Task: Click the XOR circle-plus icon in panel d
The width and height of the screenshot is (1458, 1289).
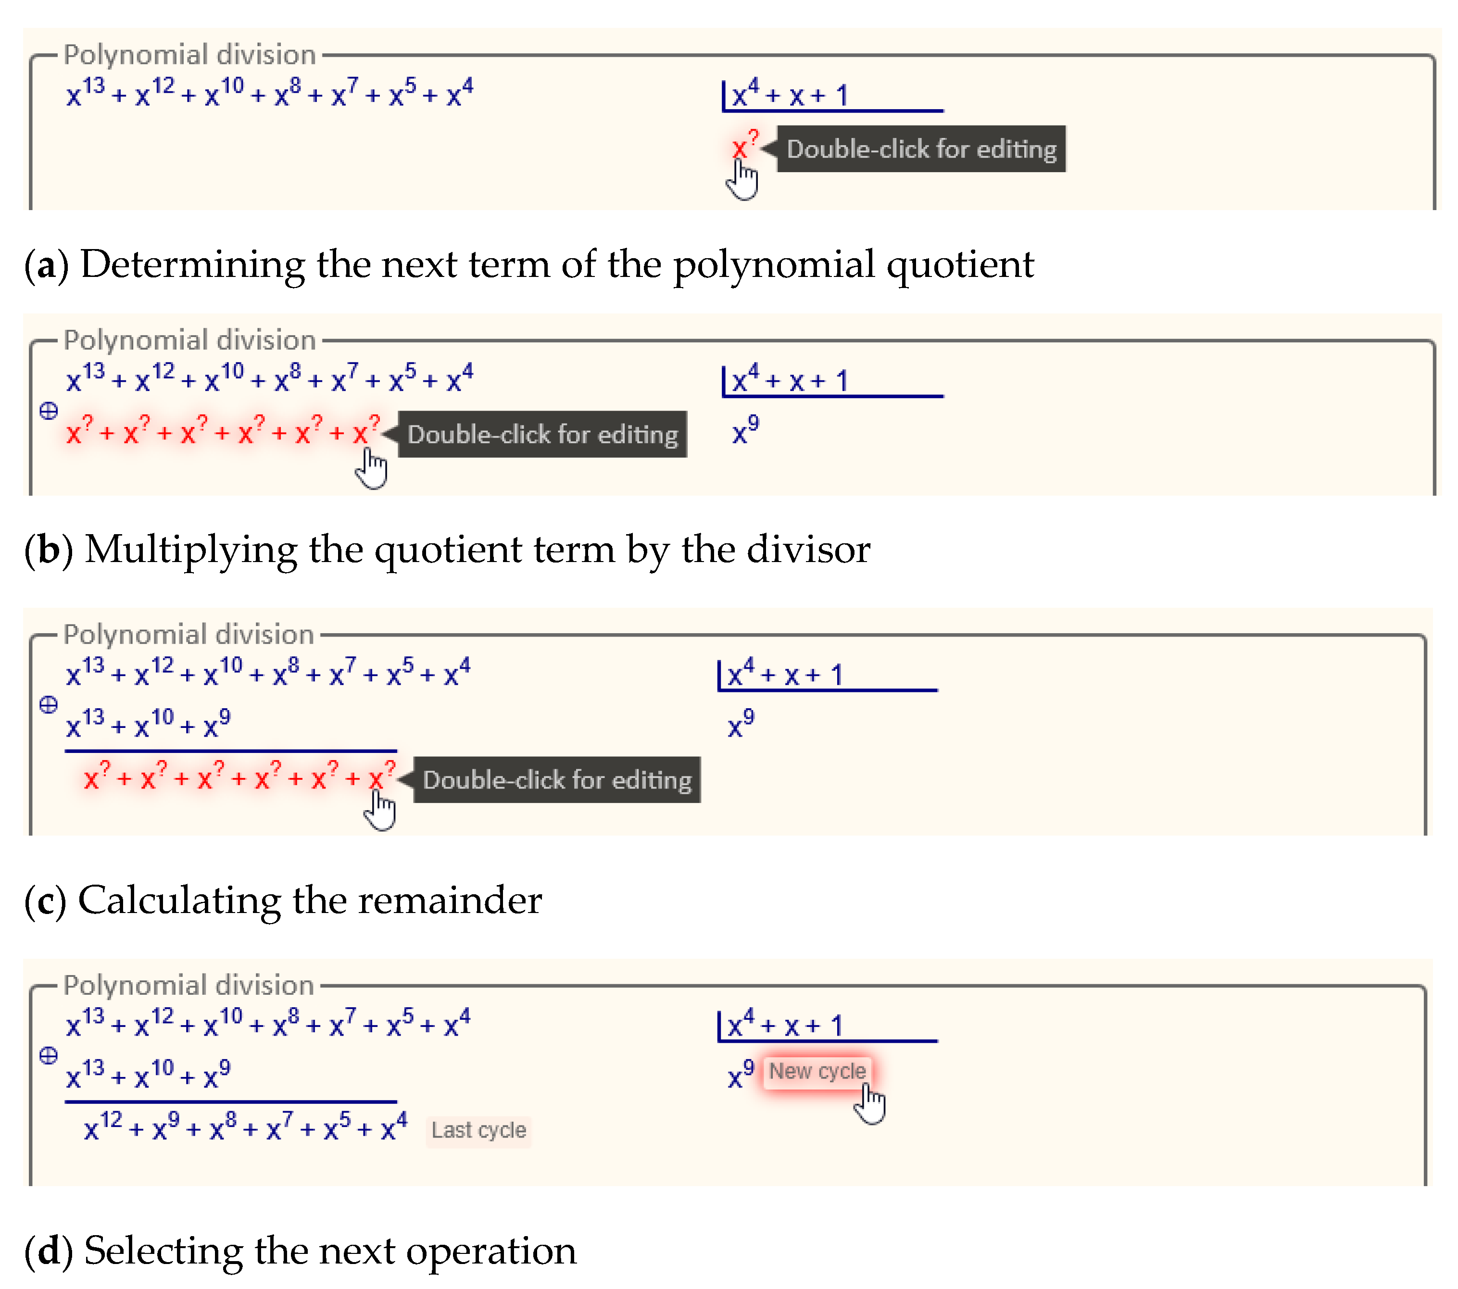Action: [49, 1056]
